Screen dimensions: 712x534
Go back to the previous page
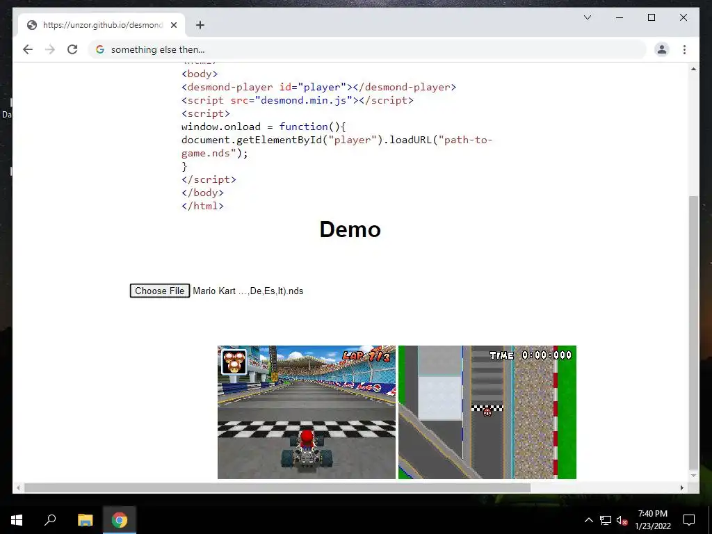point(28,49)
